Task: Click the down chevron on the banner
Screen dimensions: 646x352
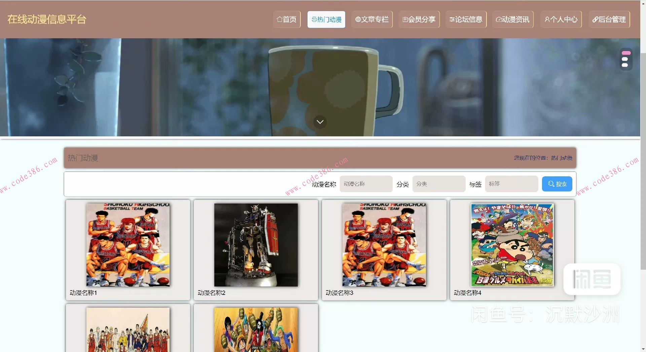Action: click(320, 122)
